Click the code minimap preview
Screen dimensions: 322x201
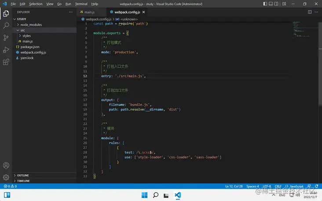pyautogui.click(x=304, y=30)
